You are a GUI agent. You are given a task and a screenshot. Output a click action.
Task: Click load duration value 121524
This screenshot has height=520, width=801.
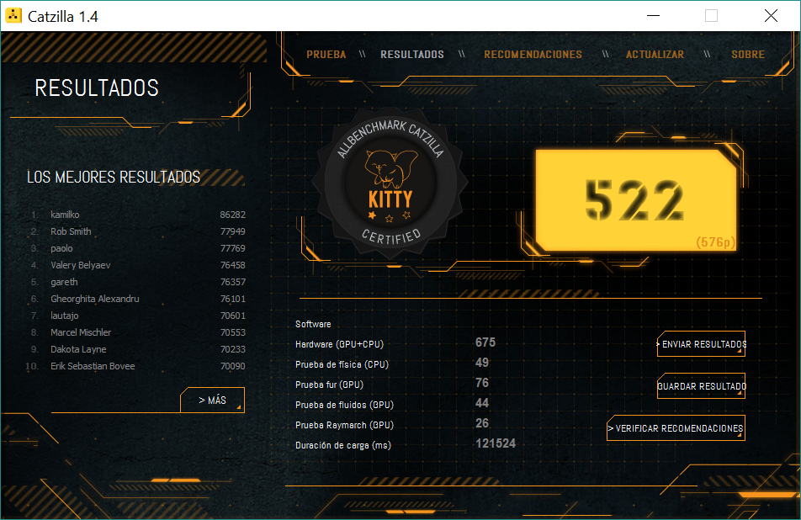coord(496,443)
